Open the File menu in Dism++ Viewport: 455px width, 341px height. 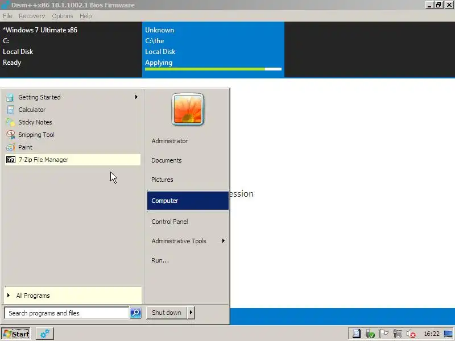(7, 16)
